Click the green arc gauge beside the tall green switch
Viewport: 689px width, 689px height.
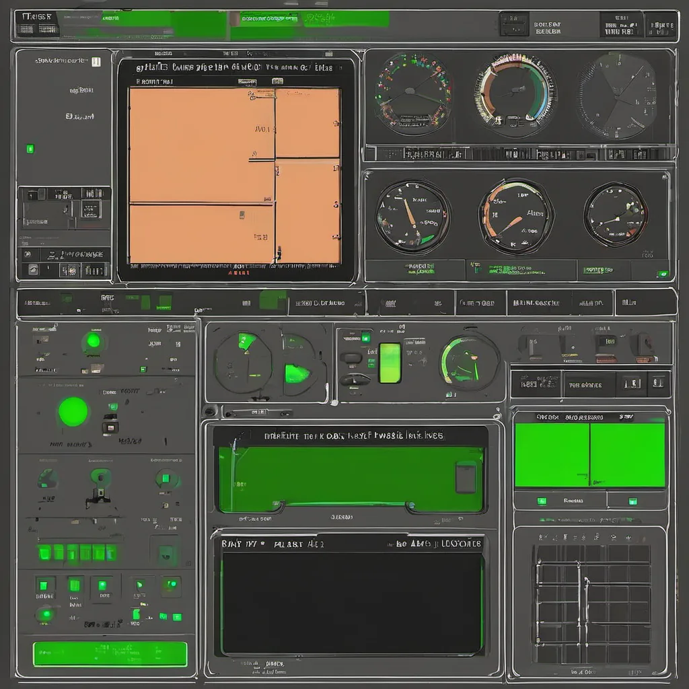pos(469,361)
